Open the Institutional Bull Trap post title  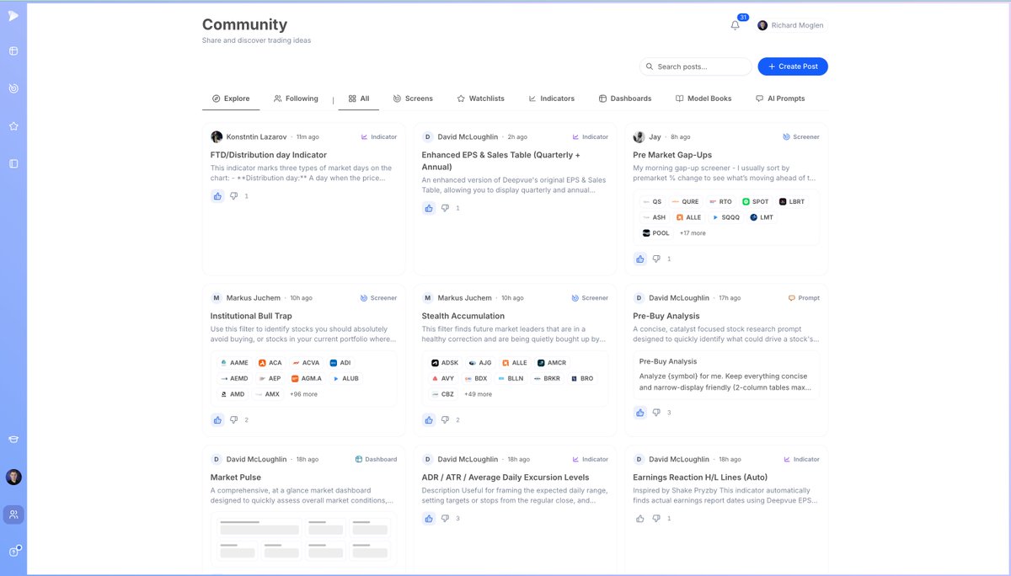click(251, 316)
